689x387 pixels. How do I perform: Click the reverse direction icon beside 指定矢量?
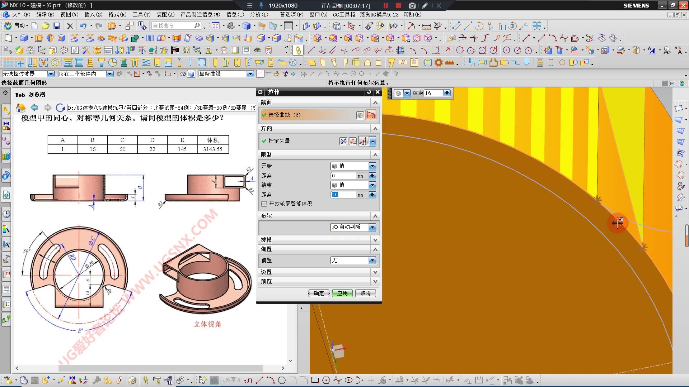pyautogui.click(x=343, y=141)
